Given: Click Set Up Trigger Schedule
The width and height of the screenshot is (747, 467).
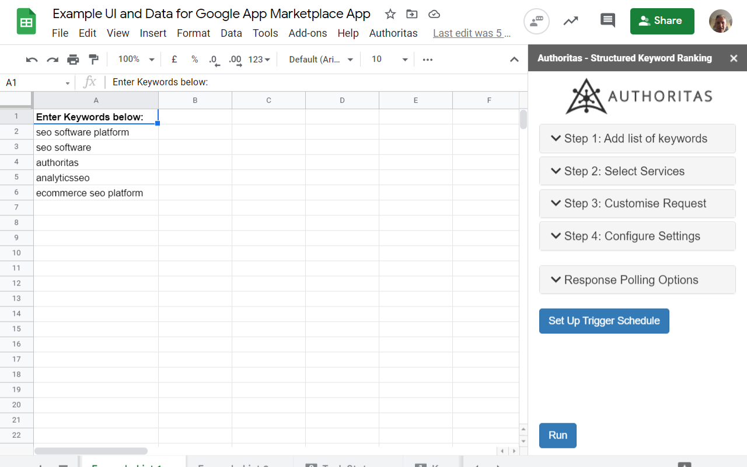Looking at the screenshot, I should (x=604, y=321).
